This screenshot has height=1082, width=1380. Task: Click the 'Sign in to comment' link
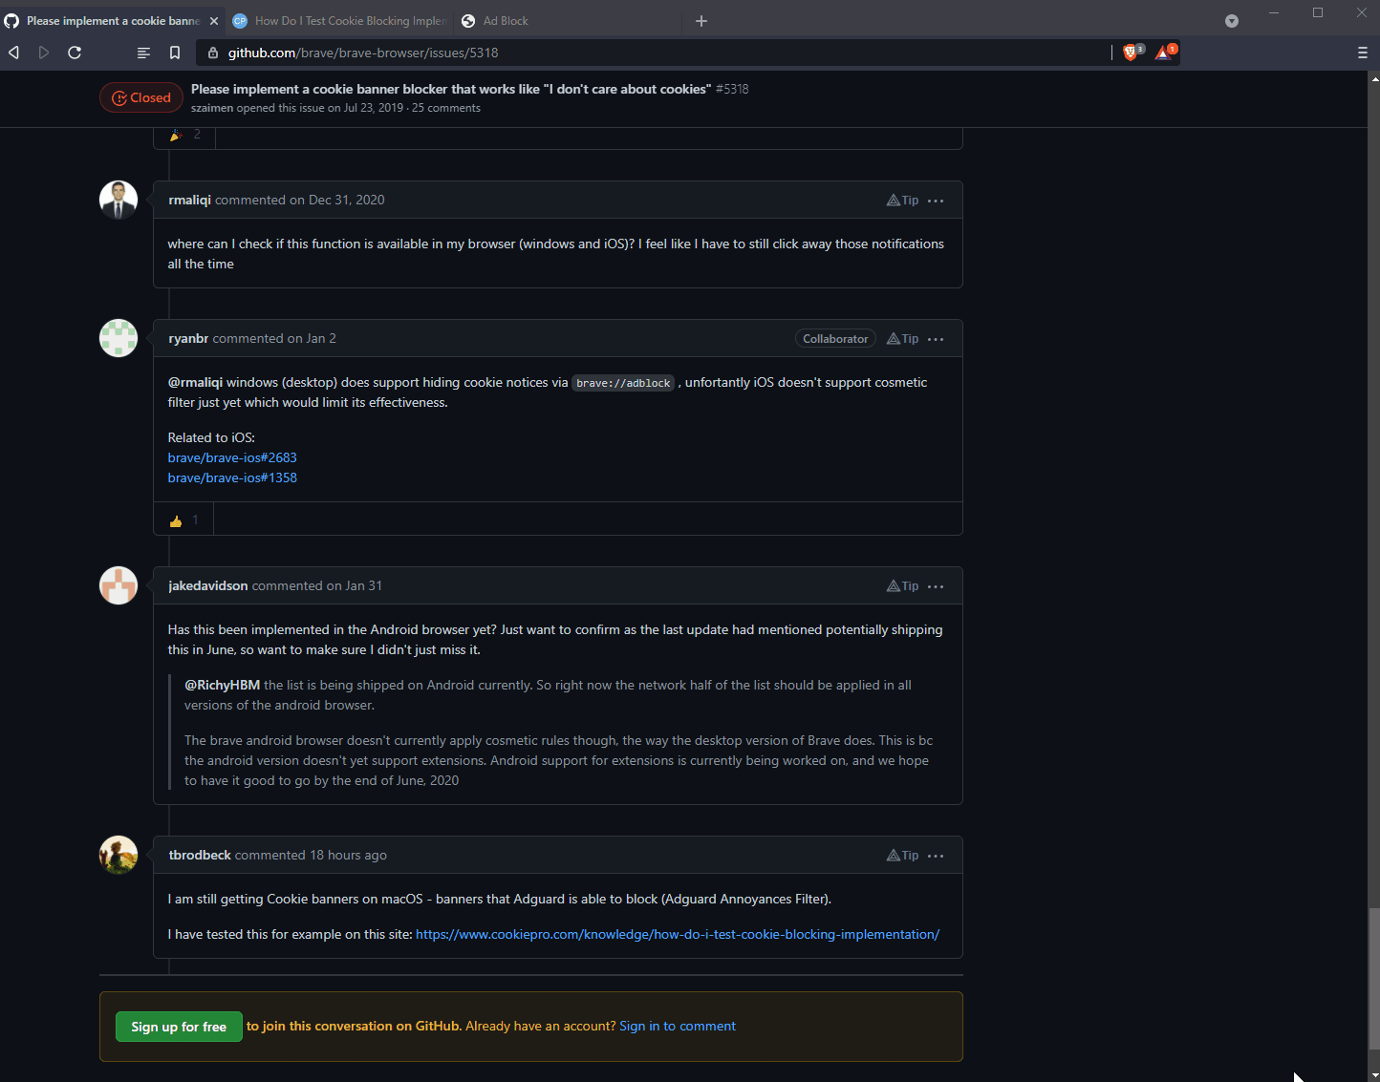coord(678,1026)
